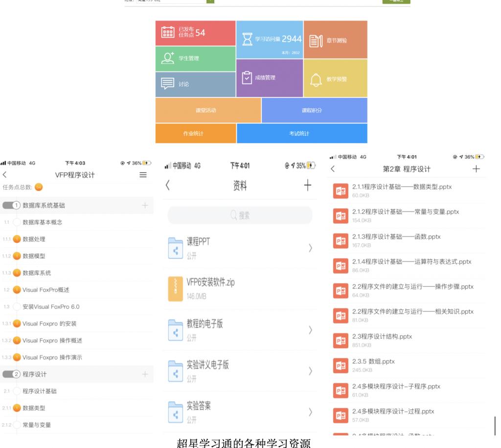Open the 成绩管理 tile

[269, 78]
